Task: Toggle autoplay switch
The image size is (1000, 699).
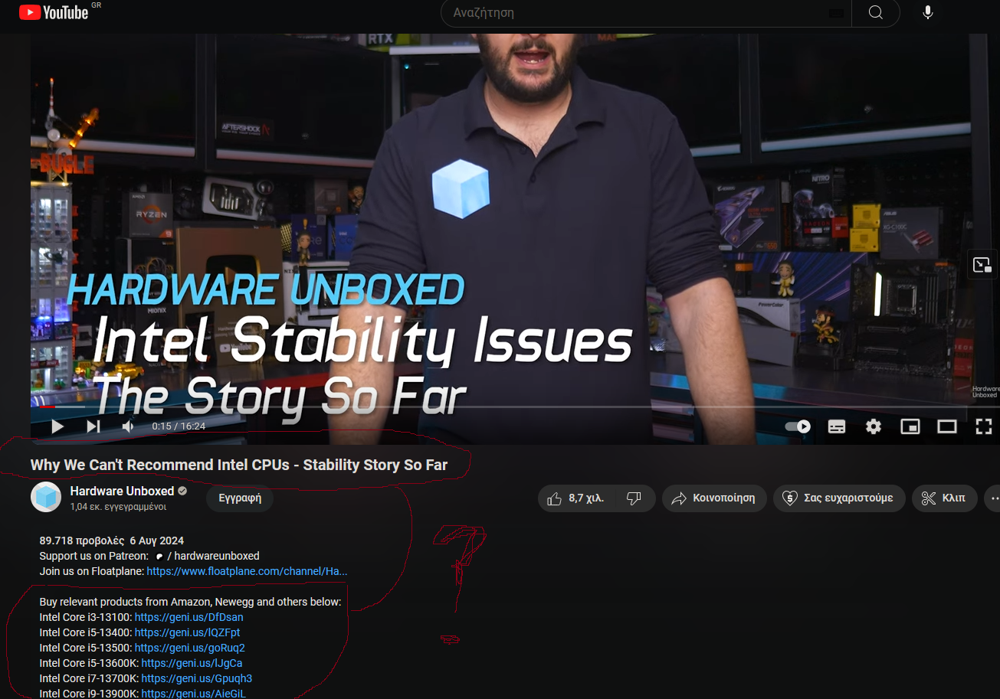Action: (x=798, y=426)
